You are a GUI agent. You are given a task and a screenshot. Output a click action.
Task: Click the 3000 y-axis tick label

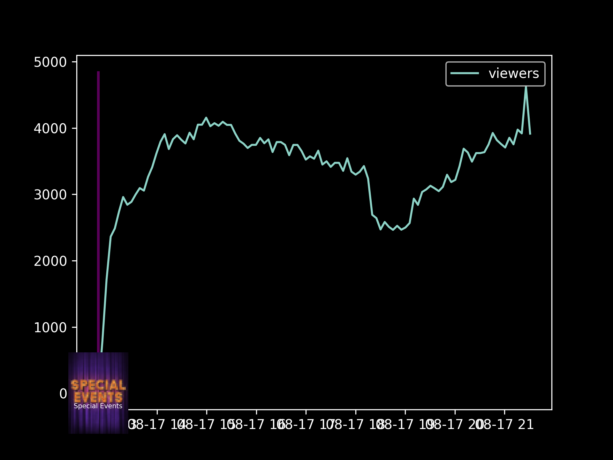[x=50, y=195]
